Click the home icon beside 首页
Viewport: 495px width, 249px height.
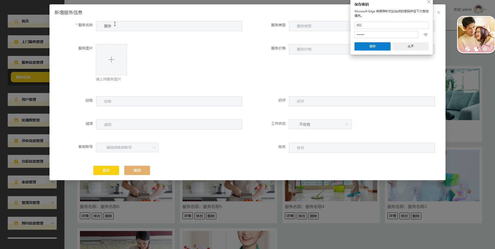pyautogui.click(x=16, y=21)
